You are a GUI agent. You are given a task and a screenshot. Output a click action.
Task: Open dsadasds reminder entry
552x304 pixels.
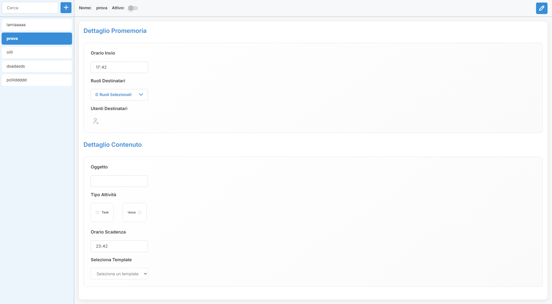tap(37, 66)
